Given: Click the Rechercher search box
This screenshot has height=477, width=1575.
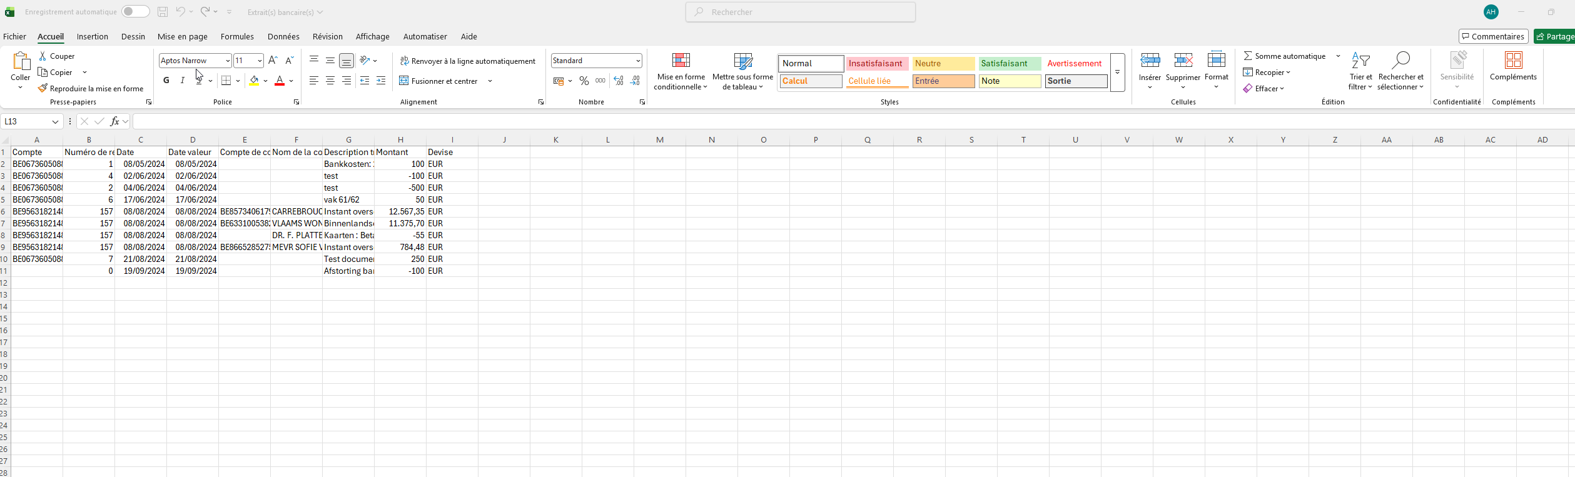Looking at the screenshot, I should [801, 12].
